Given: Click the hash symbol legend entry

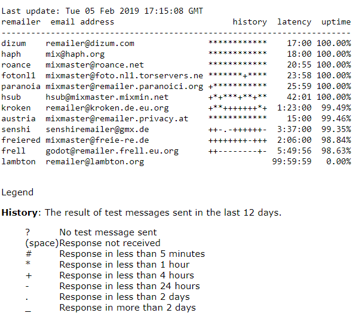Looking at the screenshot, I should [x=115, y=254].
